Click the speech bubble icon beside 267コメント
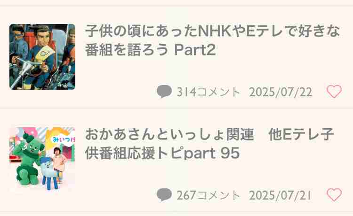This screenshot has width=353, height=216. (164, 195)
